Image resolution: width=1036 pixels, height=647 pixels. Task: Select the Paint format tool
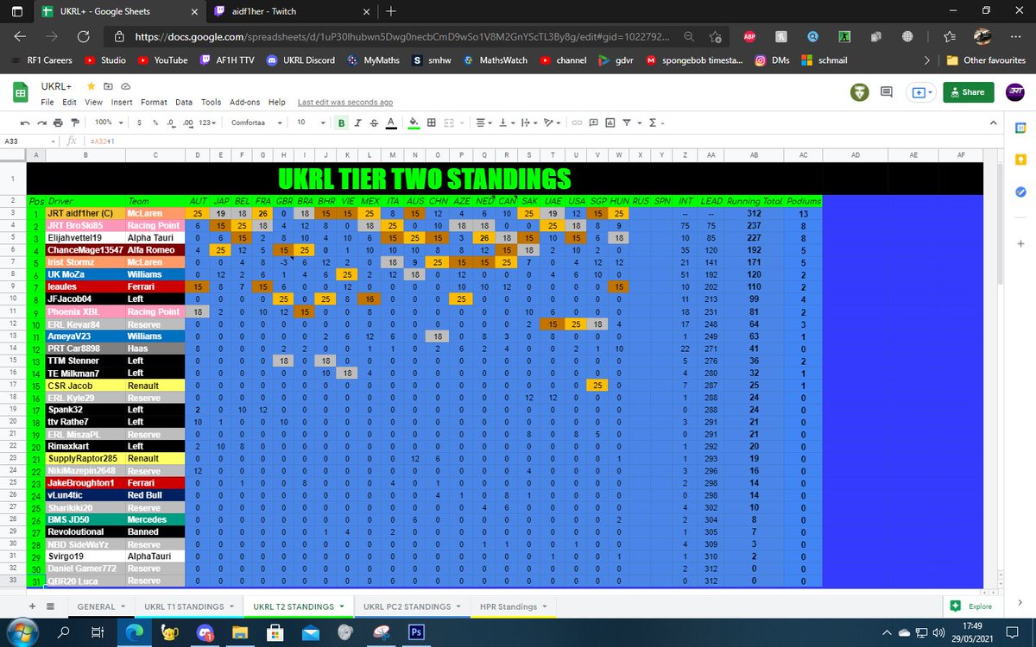point(74,122)
